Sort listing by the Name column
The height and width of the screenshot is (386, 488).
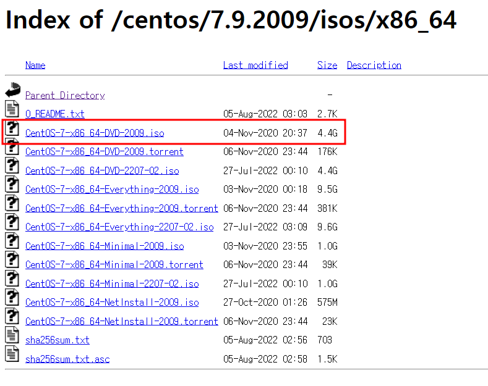pyautogui.click(x=35, y=65)
